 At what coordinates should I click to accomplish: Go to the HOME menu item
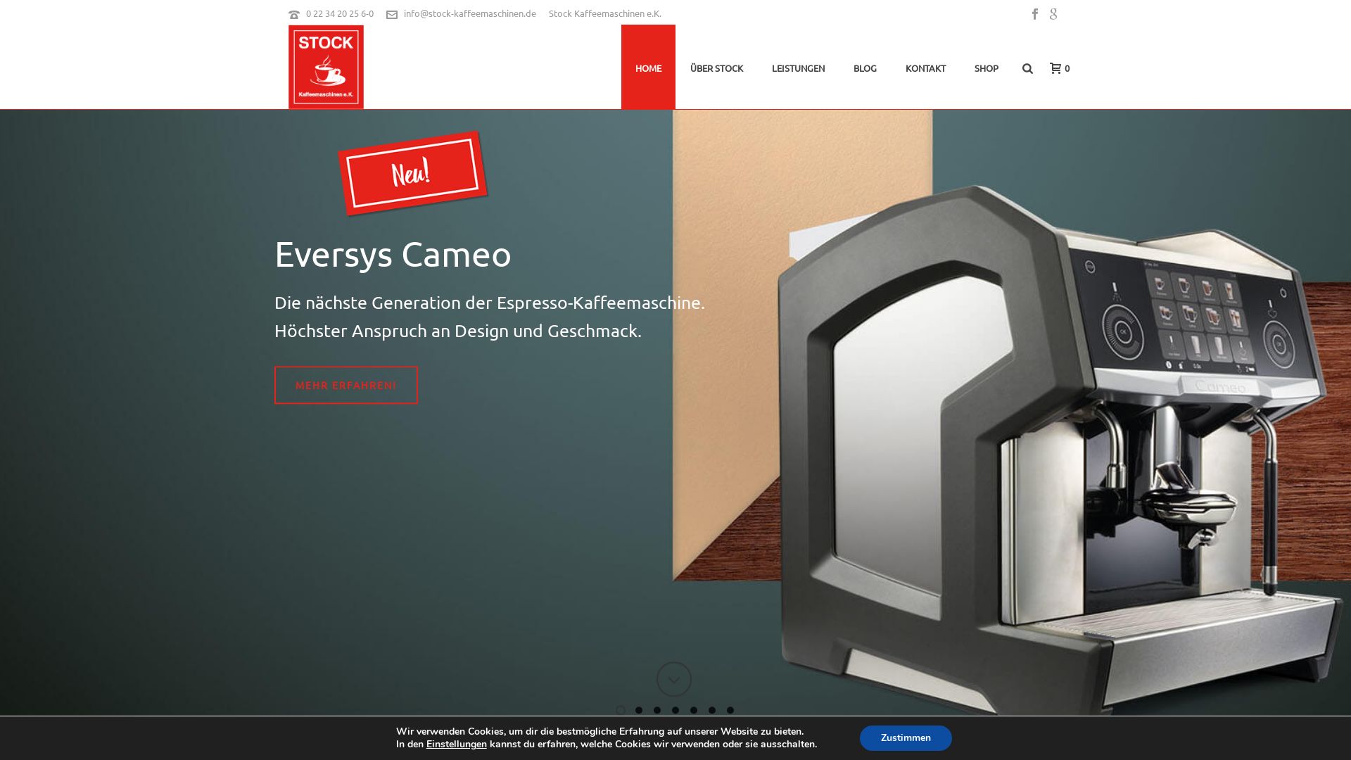[648, 67]
